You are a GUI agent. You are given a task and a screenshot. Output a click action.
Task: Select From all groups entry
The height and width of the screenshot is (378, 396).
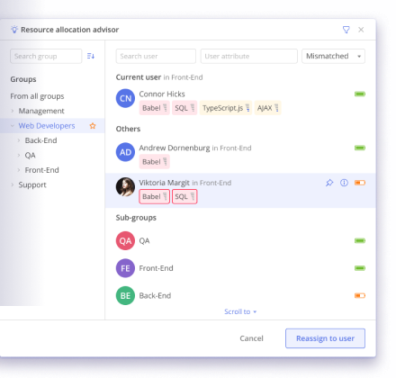click(x=37, y=96)
